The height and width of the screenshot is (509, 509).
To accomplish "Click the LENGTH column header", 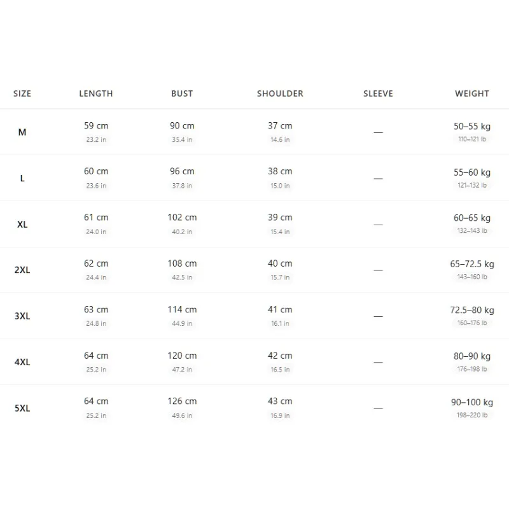I will coord(96,94).
